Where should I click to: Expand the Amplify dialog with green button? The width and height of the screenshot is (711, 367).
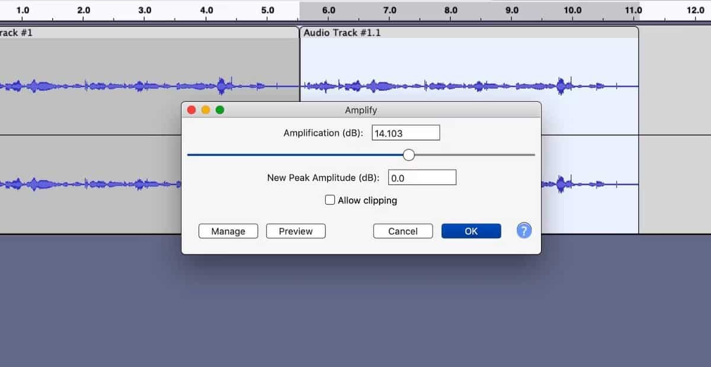coord(220,110)
